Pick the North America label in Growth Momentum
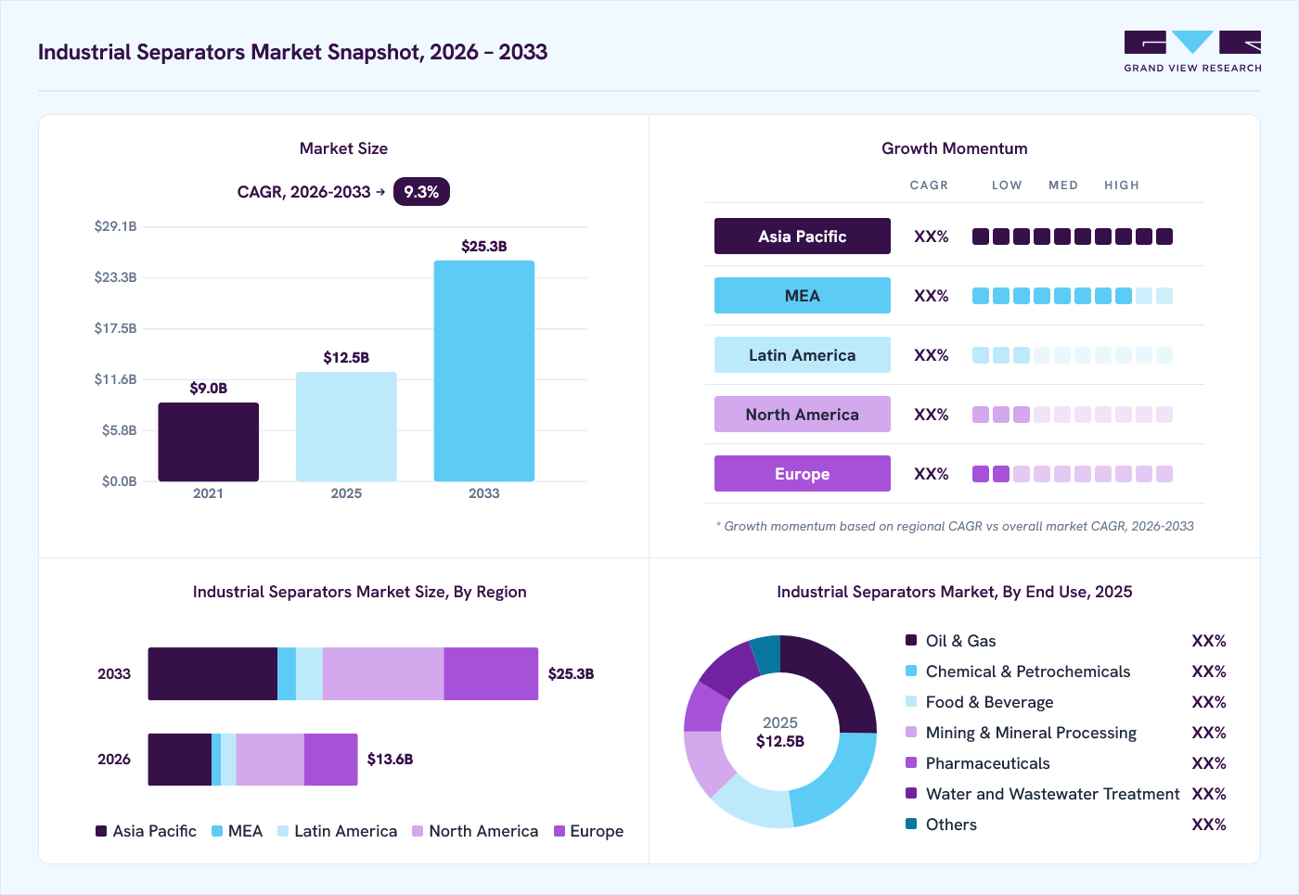1299x895 pixels. point(803,415)
